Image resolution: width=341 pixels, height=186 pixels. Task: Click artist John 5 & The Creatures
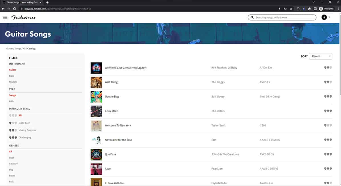tap(225, 154)
